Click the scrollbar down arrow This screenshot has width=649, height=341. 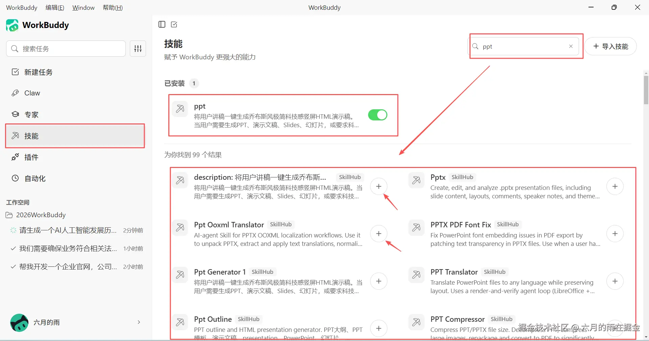pos(646,337)
